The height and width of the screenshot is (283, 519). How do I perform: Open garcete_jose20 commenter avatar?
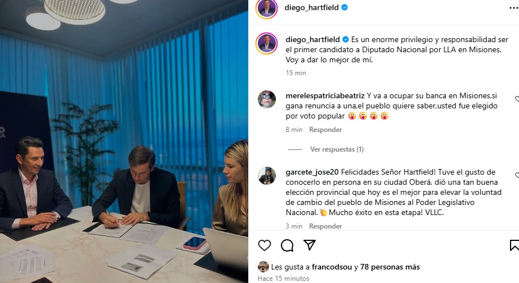pyautogui.click(x=267, y=175)
